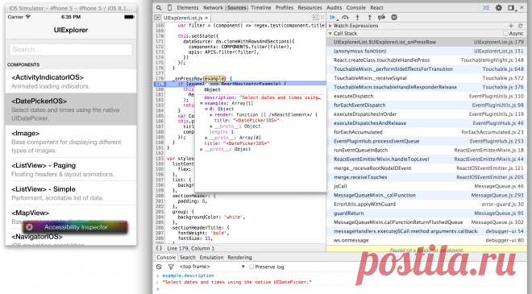Toggle the debugger sidebar pane icon

tap(315, 17)
